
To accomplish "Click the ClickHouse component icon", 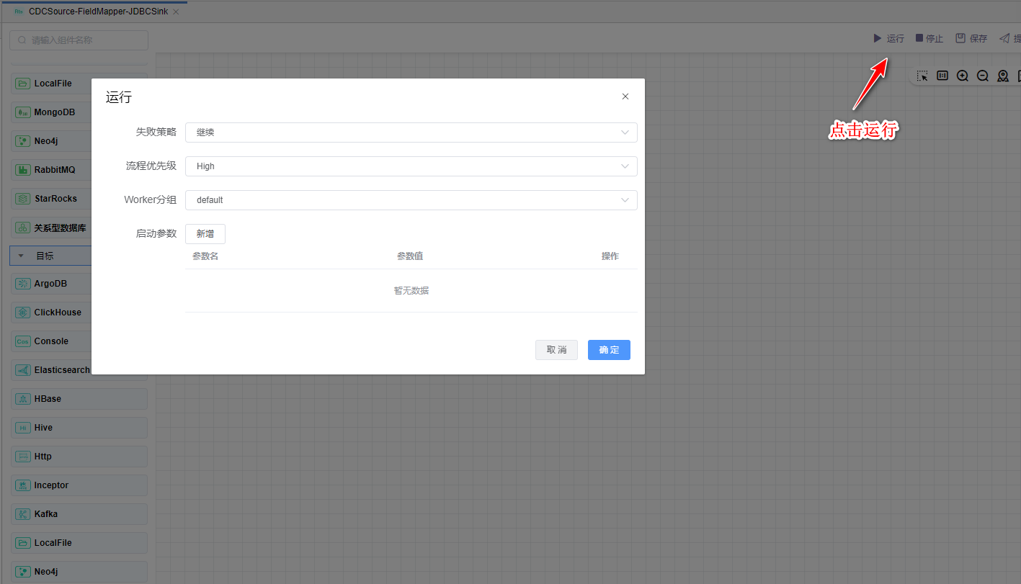I will (x=22, y=313).
